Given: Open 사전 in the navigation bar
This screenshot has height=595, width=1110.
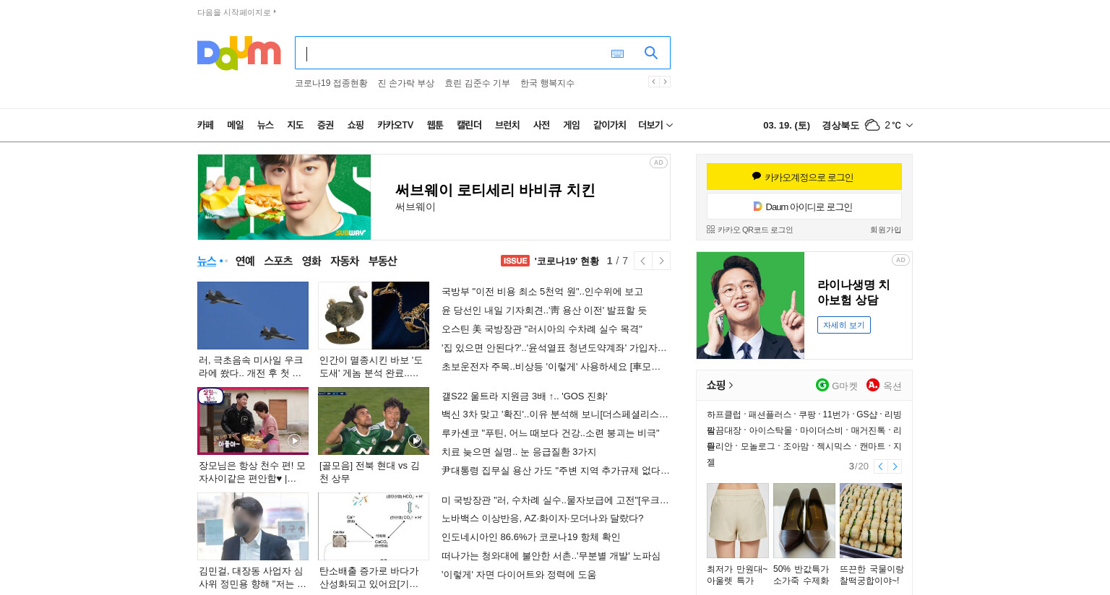Looking at the screenshot, I should point(541,125).
